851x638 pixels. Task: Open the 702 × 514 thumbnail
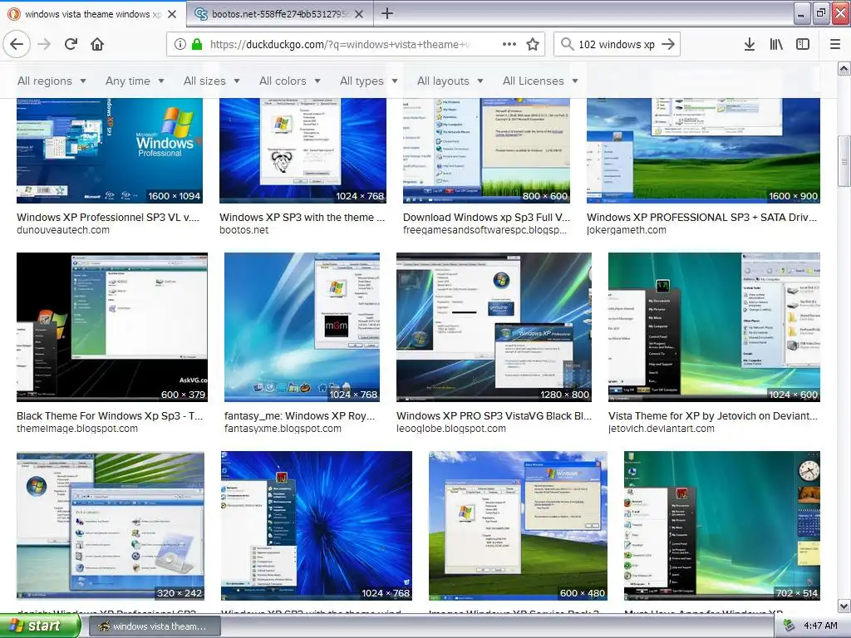pyautogui.click(x=722, y=526)
